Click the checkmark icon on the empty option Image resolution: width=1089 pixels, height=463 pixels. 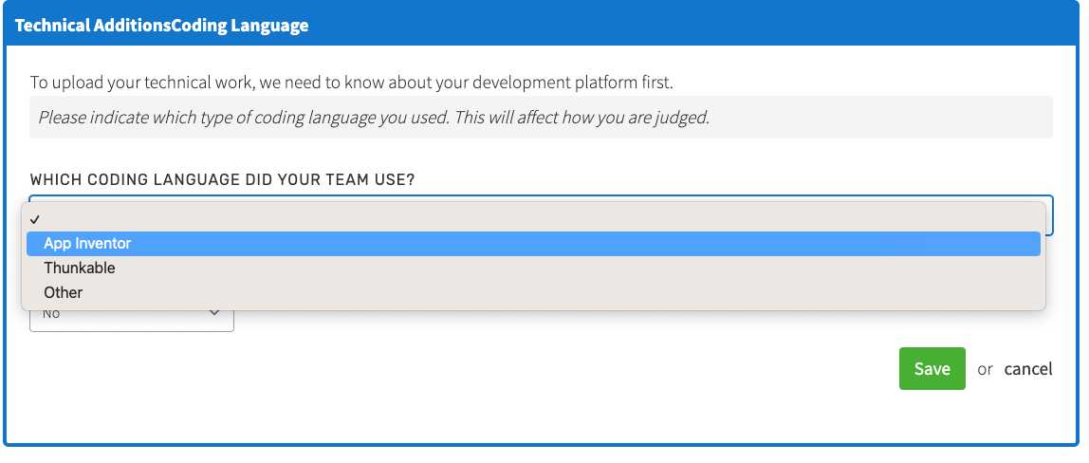click(x=35, y=219)
